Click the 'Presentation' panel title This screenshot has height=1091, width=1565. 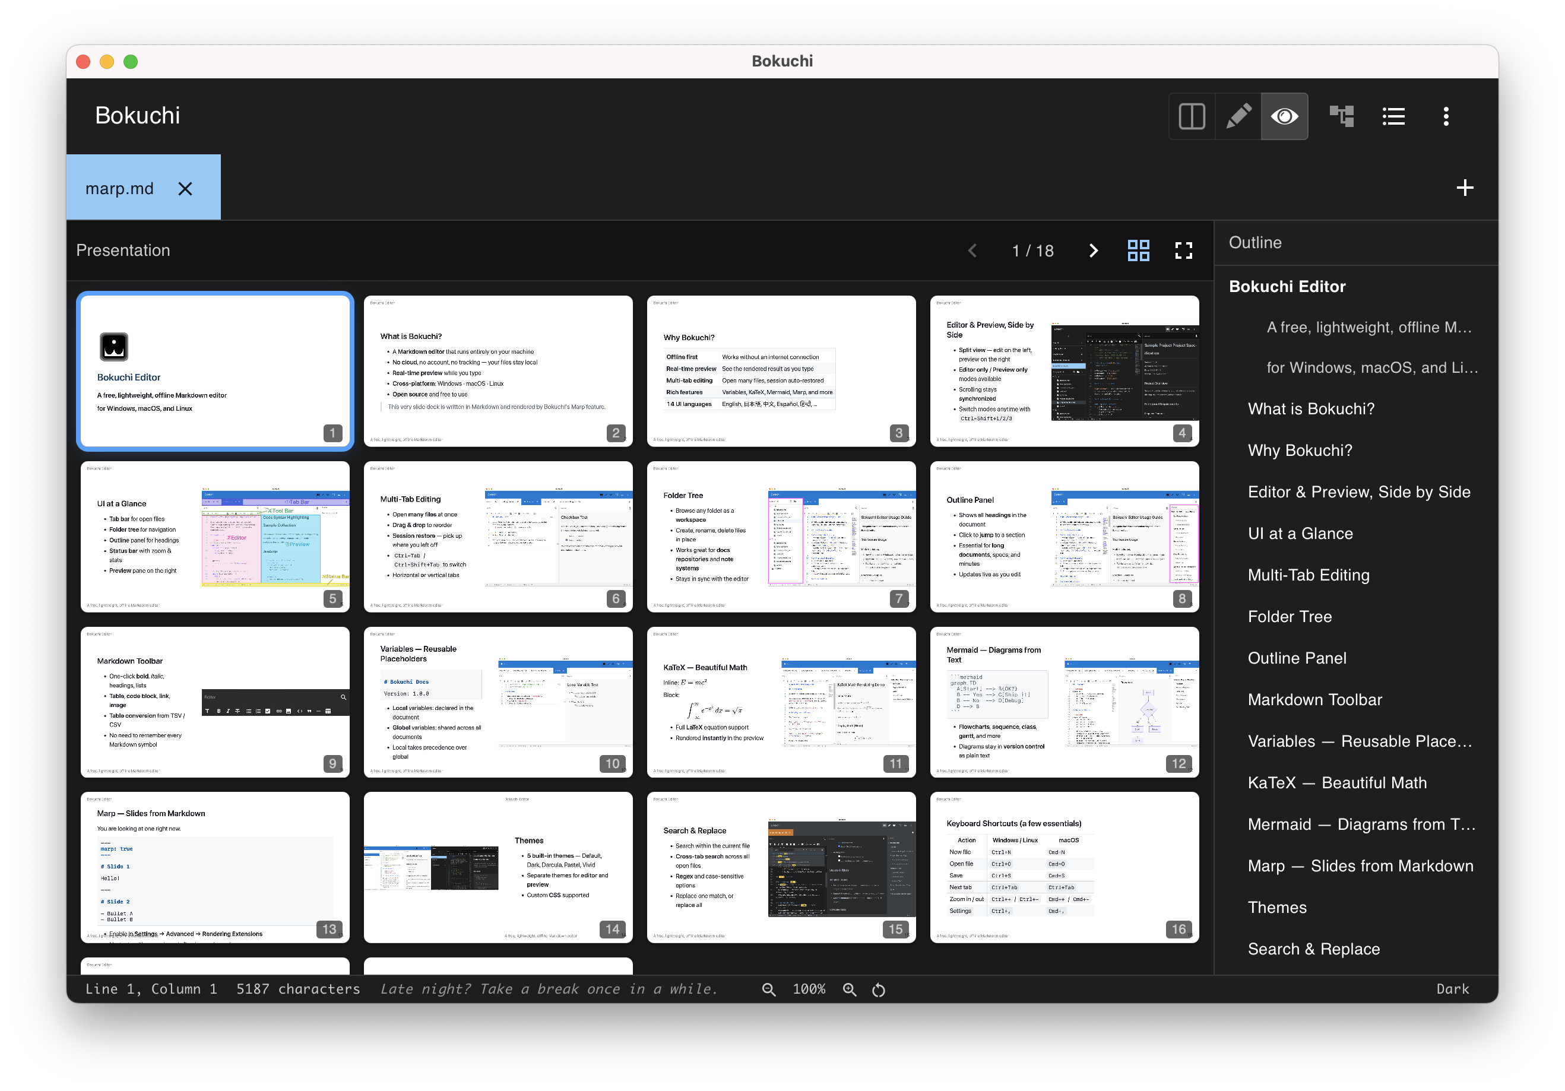click(123, 250)
